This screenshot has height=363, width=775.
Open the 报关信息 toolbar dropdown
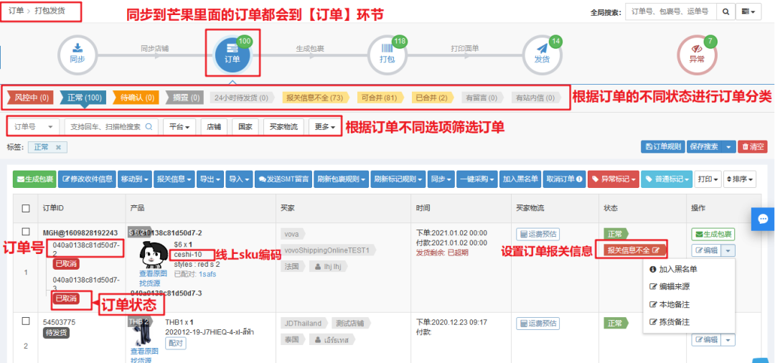(x=174, y=179)
